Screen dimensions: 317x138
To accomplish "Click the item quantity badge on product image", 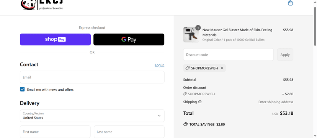I will pyautogui.click(x=198, y=27).
